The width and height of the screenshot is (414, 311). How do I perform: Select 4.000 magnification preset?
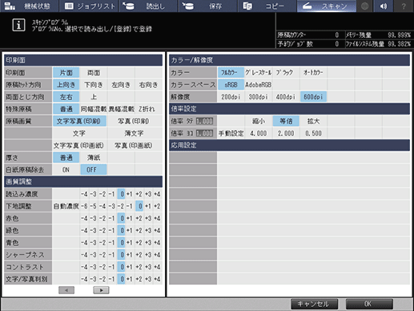click(x=258, y=133)
